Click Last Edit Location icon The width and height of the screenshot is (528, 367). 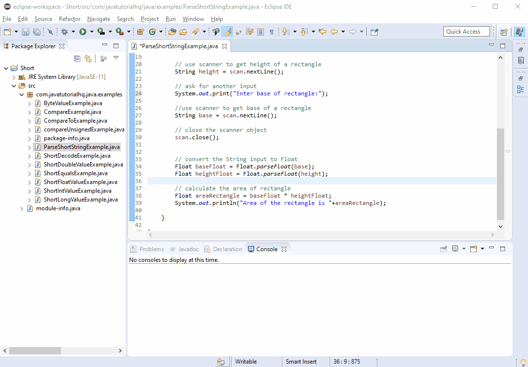322,32
